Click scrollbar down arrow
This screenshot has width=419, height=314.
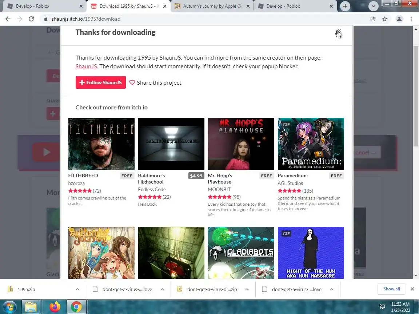[416, 275]
